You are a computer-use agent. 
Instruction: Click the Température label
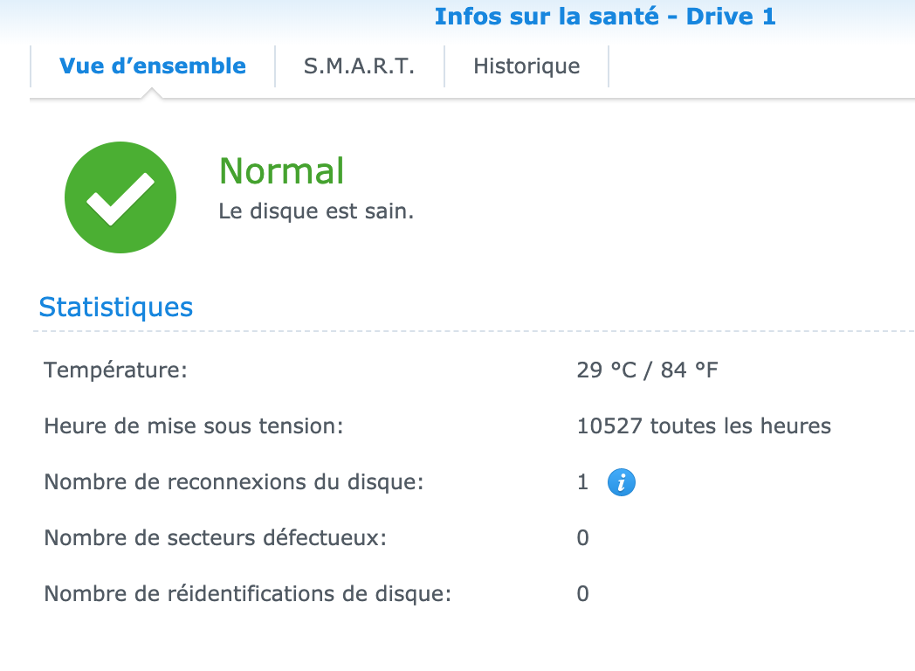(x=116, y=370)
